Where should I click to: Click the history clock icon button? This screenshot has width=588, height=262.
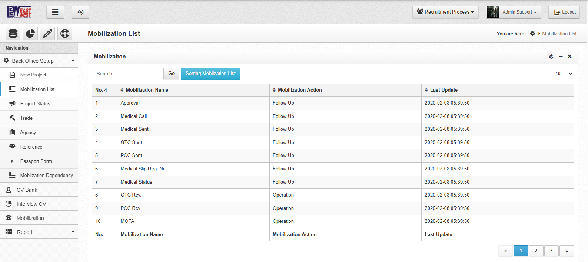80,12
